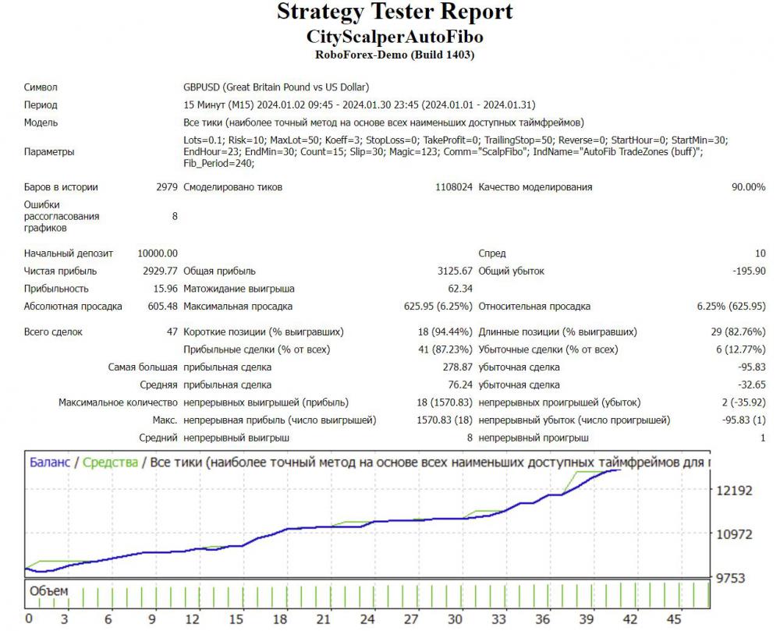Screen dimensions: 780x631
Task: Click the absolute drawdown value 605.48
Action: [163, 307]
